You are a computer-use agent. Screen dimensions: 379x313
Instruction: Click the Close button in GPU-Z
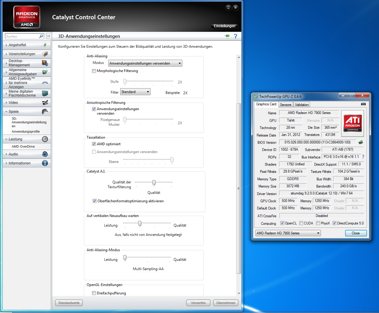[356, 233]
